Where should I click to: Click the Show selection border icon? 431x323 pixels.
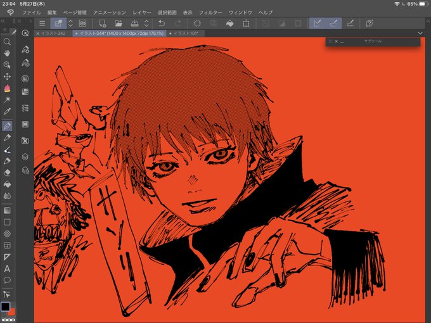coord(298,23)
